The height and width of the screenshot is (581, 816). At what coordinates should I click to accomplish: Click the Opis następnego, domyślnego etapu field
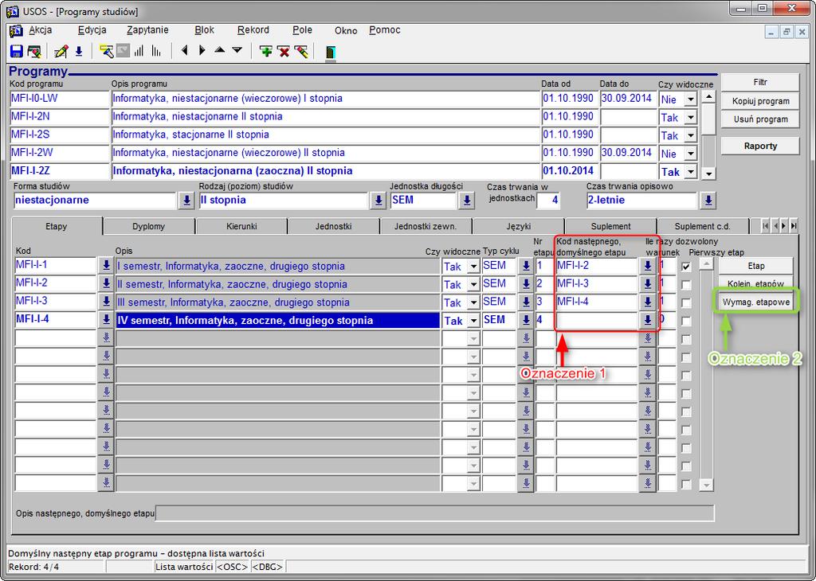[x=435, y=513]
